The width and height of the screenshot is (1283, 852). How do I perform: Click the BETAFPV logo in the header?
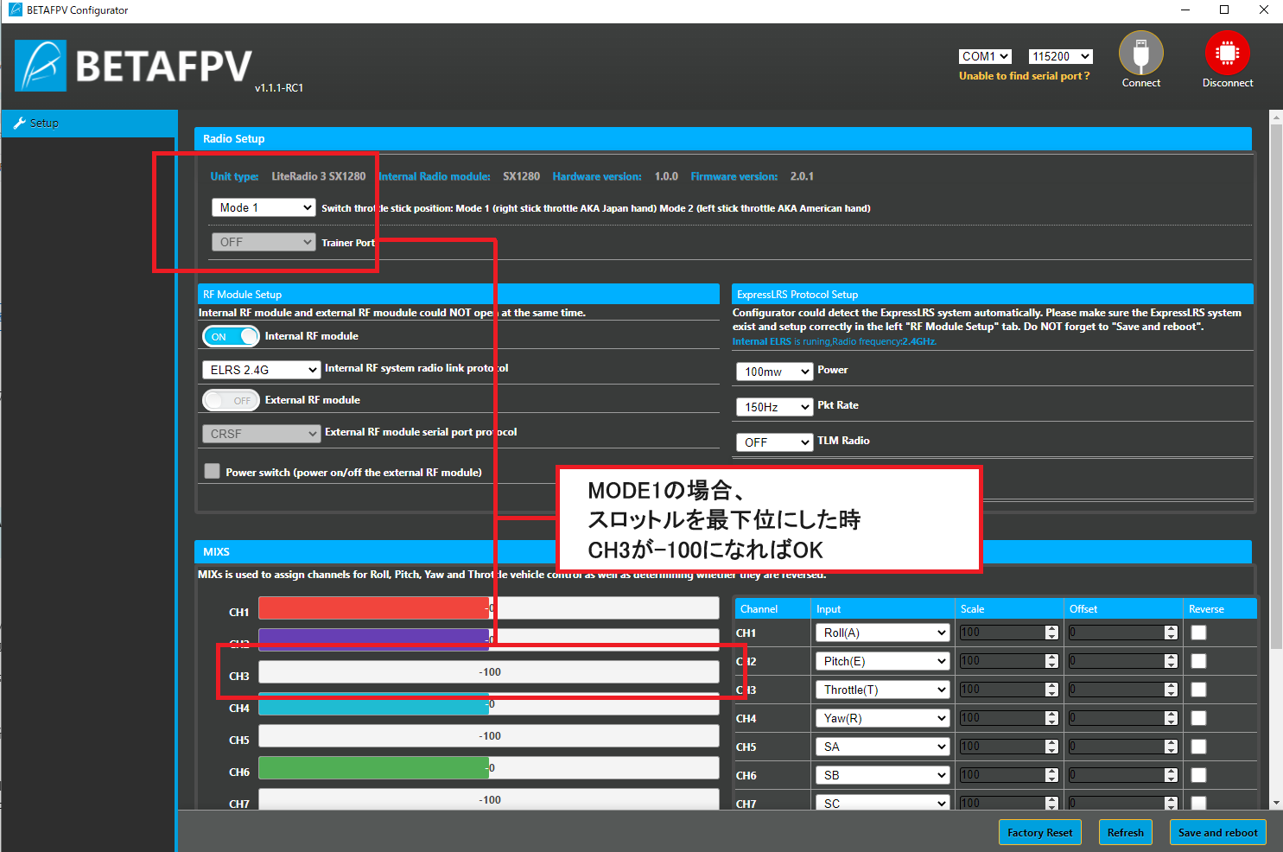pyautogui.click(x=133, y=66)
